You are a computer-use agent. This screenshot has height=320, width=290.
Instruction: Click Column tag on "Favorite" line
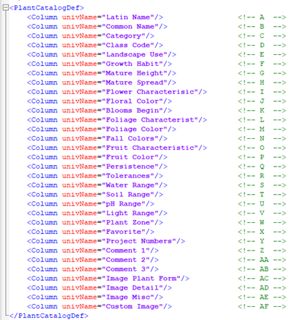click(x=42, y=232)
